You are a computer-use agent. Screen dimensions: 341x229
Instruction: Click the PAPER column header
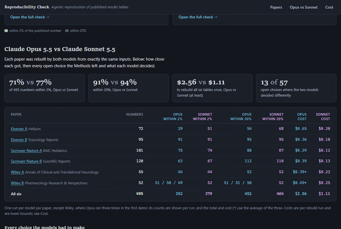(16, 114)
